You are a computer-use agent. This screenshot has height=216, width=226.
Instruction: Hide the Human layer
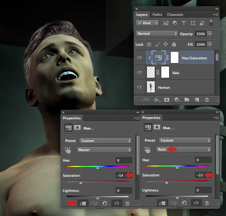point(139,87)
